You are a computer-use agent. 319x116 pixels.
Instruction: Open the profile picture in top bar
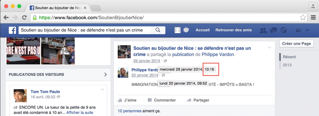coord(177,30)
